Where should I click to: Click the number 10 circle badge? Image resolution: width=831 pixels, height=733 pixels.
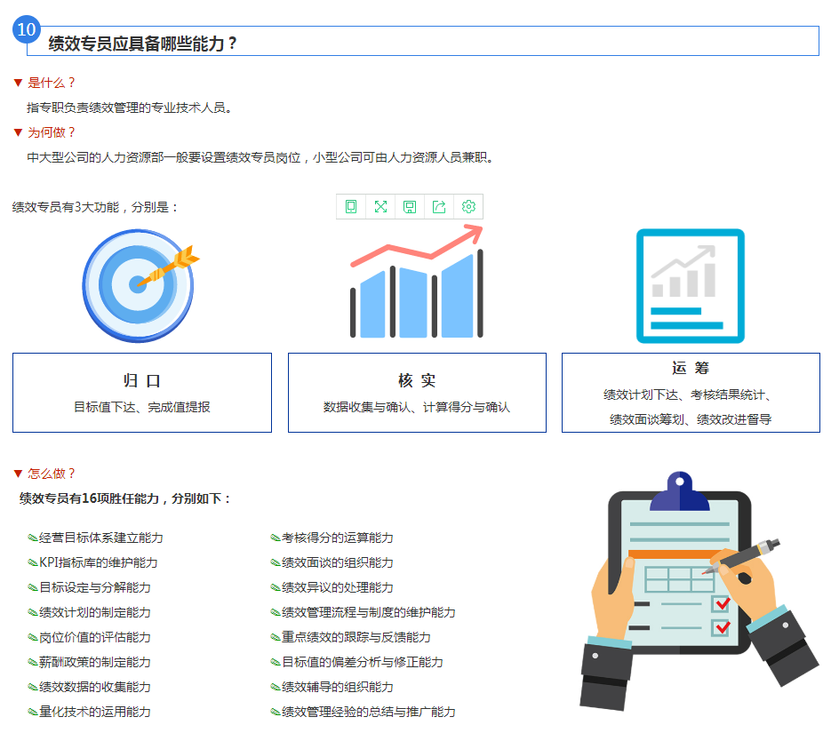click(x=27, y=29)
